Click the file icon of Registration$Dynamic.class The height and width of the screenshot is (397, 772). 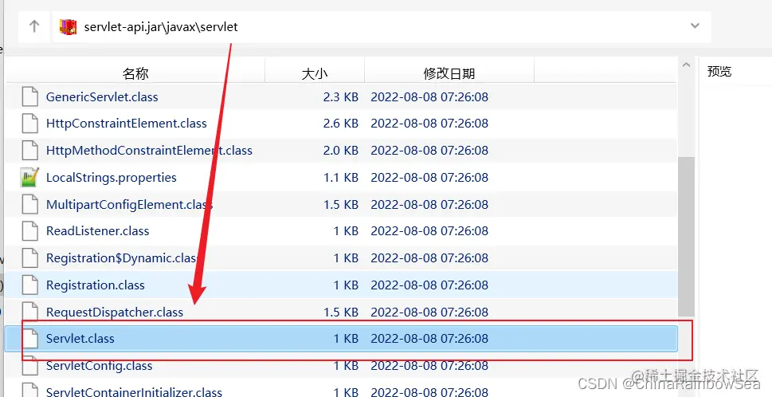tap(30, 258)
